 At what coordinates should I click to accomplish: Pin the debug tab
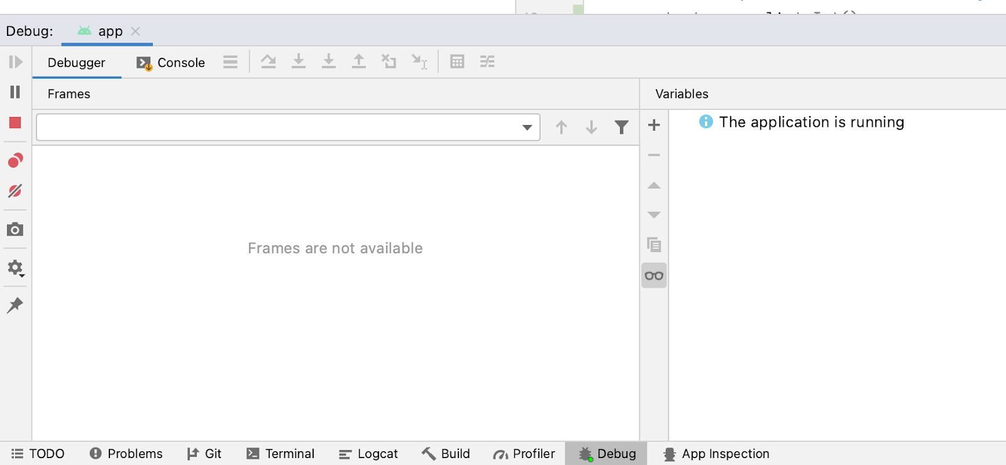click(x=16, y=305)
